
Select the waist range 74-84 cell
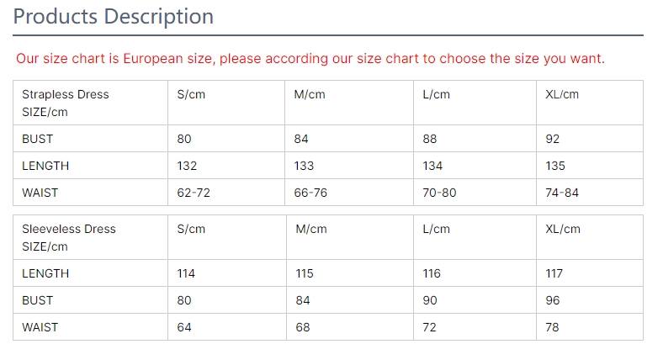tap(562, 193)
